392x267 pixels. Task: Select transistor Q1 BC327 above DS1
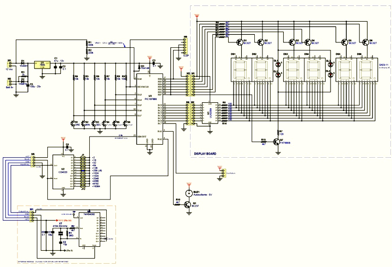pyautogui.click(x=240, y=42)
